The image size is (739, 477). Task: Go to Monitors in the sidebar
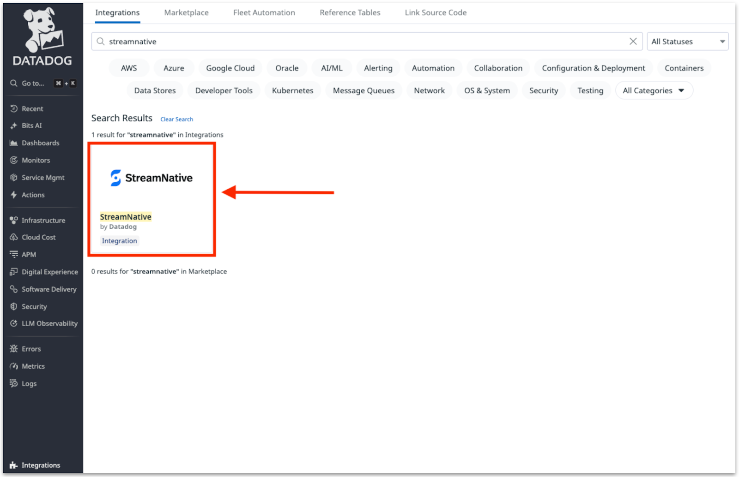[36, 160]
